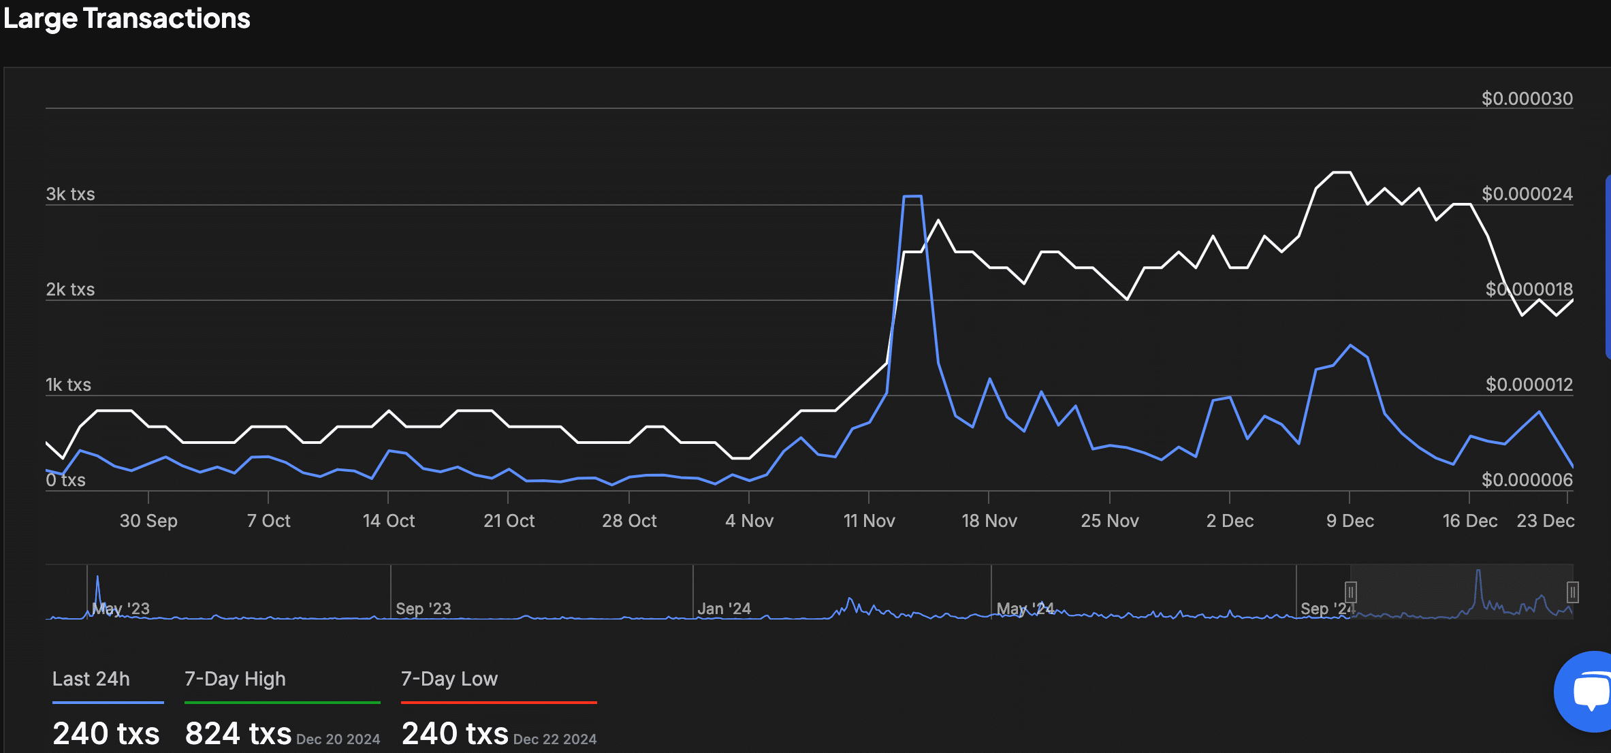The image size is (1611, 753).
Task: Click the 1k txs axis label
Action: (68, 385)
